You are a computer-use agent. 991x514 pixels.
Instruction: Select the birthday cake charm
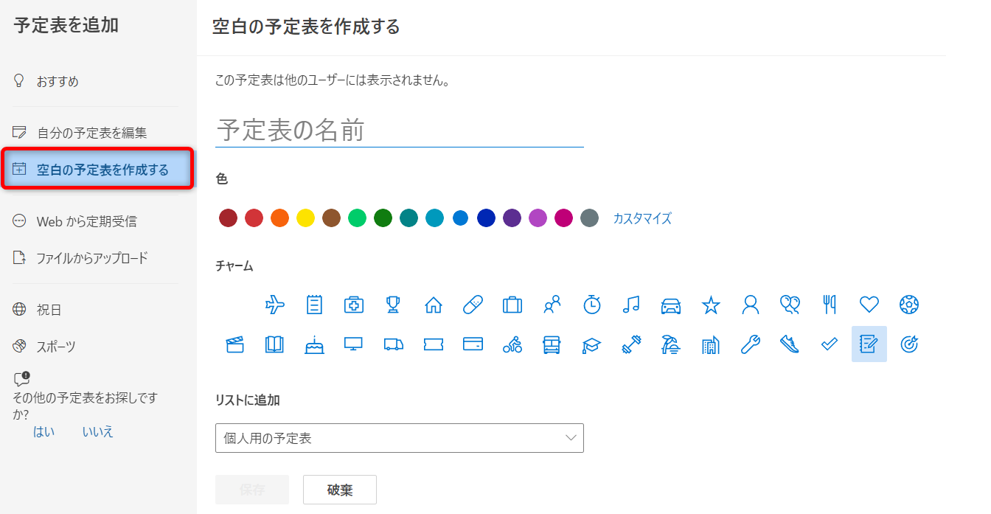tap(314, 344)
